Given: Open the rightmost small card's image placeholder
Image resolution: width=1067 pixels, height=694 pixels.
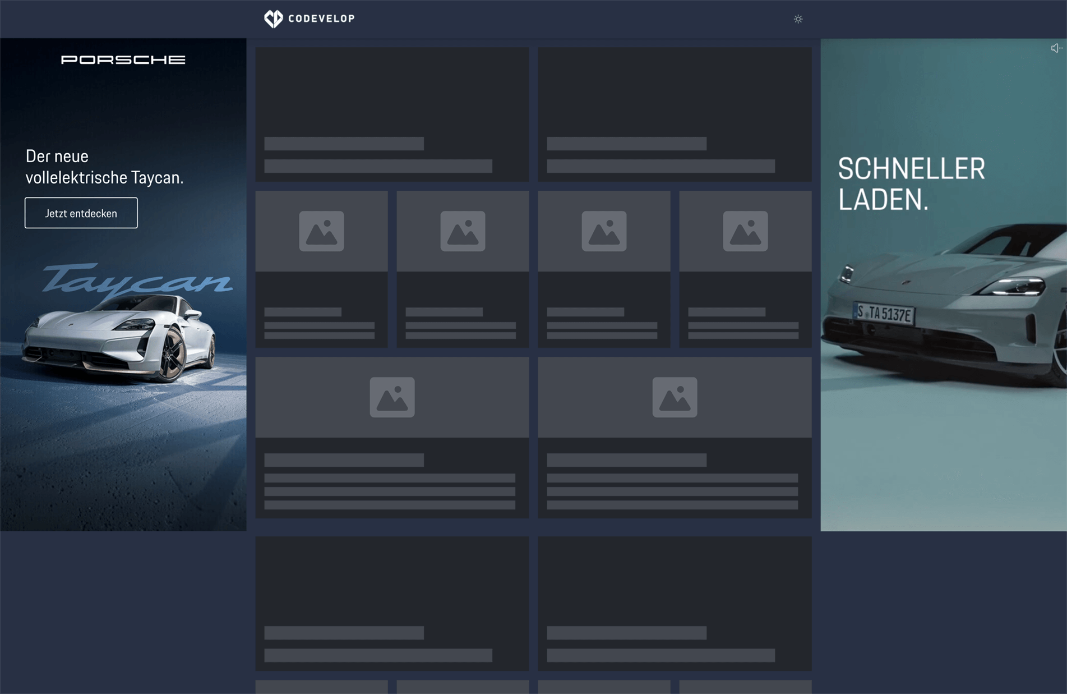Looking at the screenshot, I should 745,231.
